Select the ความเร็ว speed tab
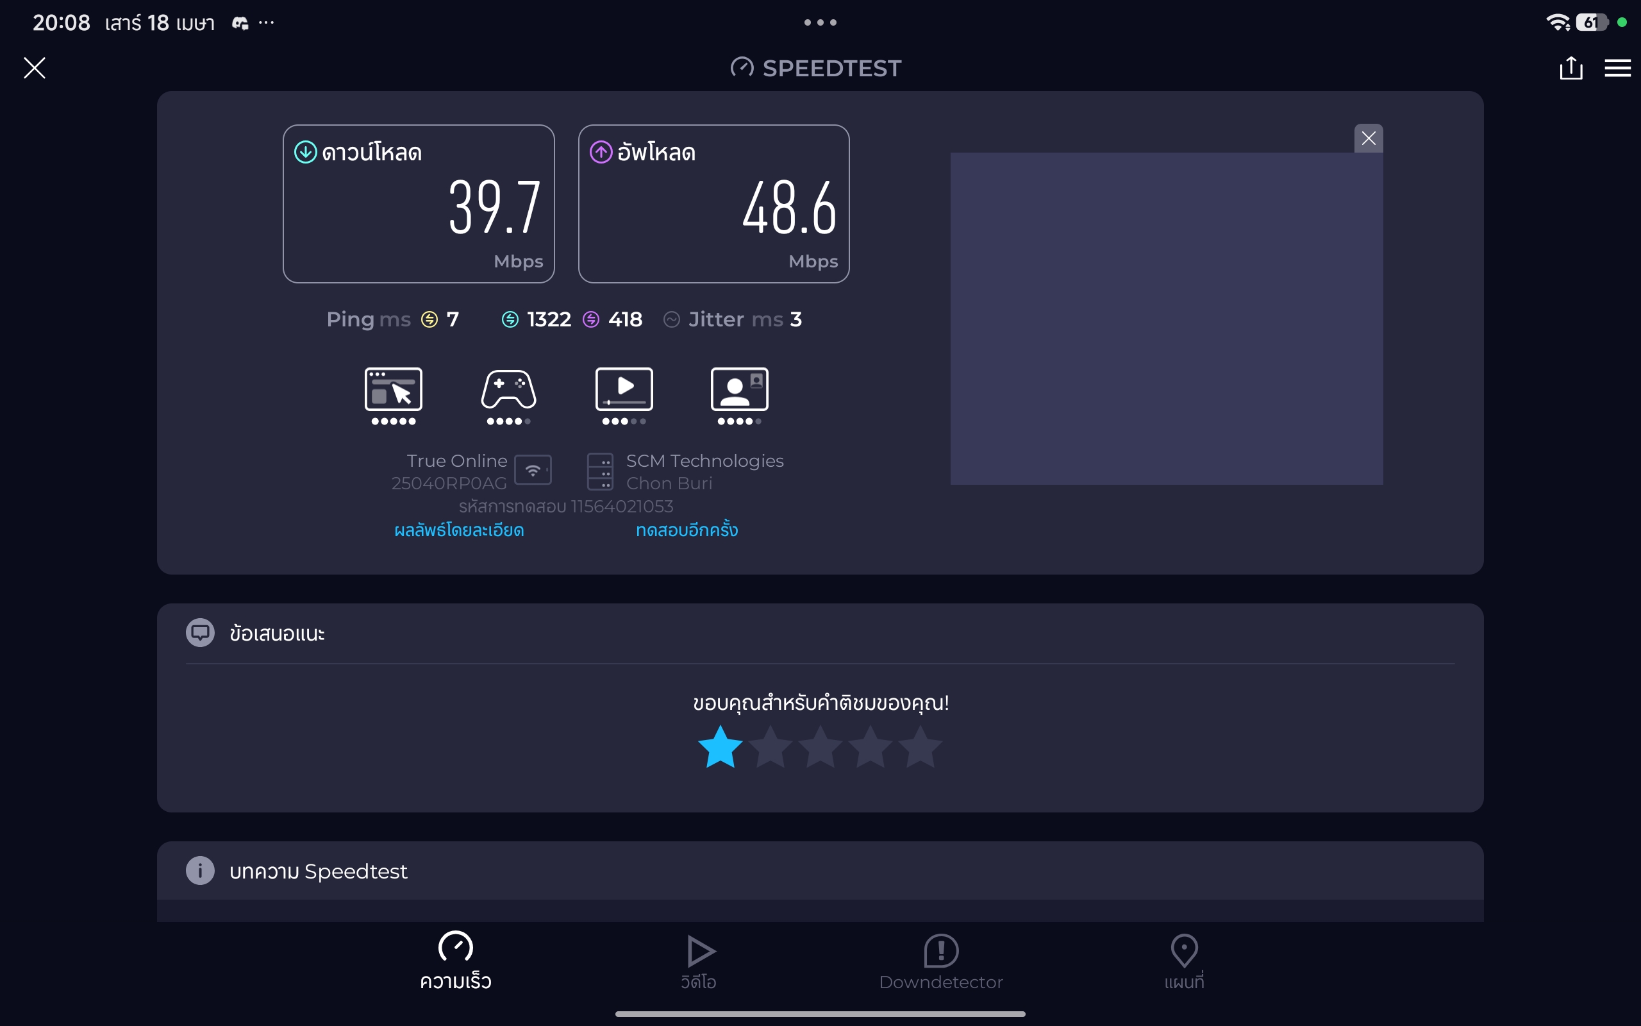 click(456, 961)
